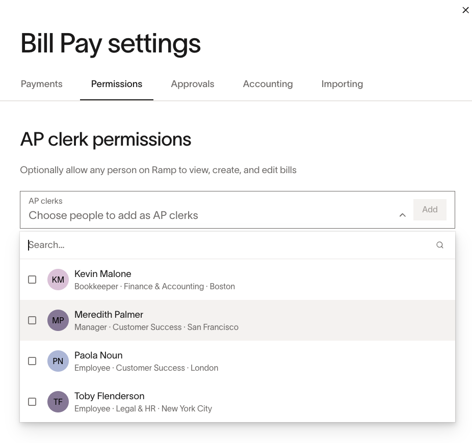Select Toby Flenderson via his checkbox
Image resolution: width=472 pixels, height=443 pixels.
(x=32, y=402)
